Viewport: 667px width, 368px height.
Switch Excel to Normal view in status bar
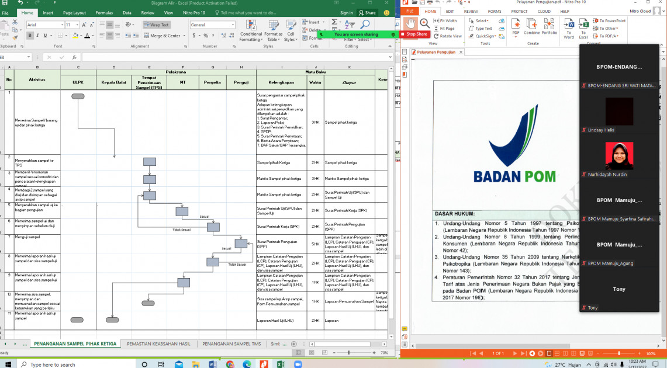click(298, 353)
